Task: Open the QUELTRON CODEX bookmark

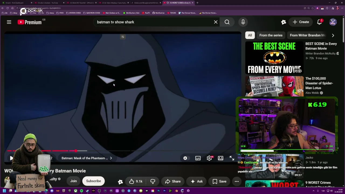Action: [x=92, y=13]
